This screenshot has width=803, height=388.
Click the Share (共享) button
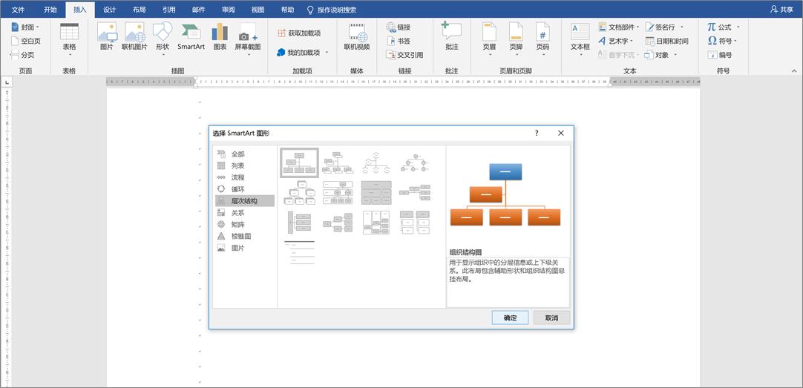(781, 10)
